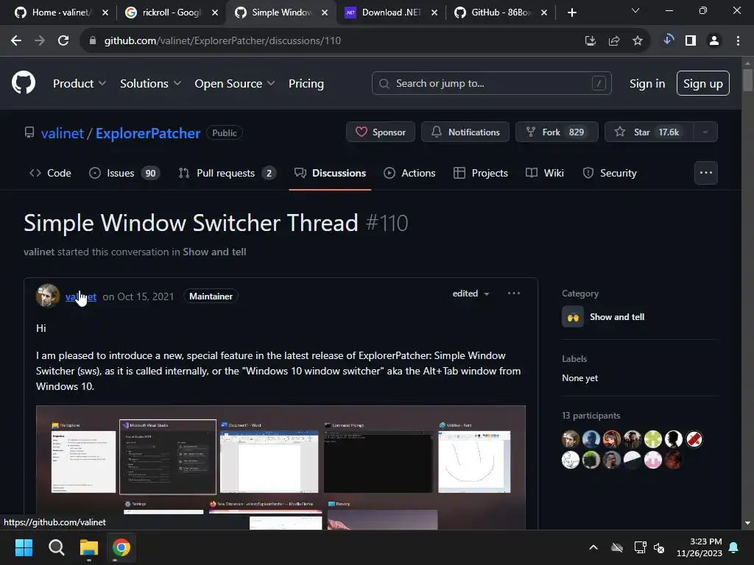Click the Notifications button

pos(465,132)
